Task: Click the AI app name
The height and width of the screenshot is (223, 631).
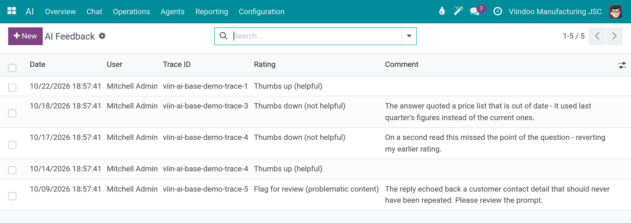Action: tap(30, 11)
